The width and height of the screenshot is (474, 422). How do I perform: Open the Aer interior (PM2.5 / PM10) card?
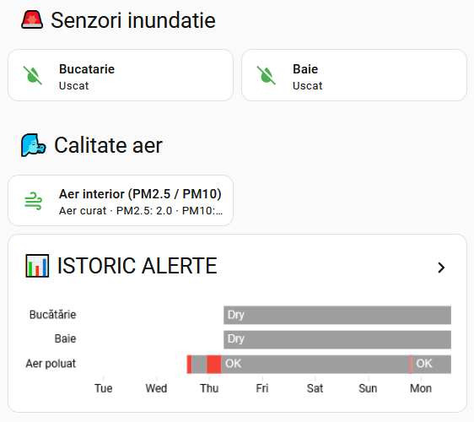pyautogui.click(x=121, y=201)
